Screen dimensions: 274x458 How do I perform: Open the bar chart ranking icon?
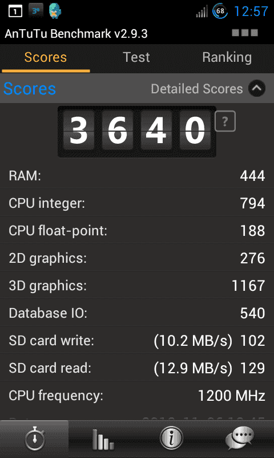click(x=103, y=439)
